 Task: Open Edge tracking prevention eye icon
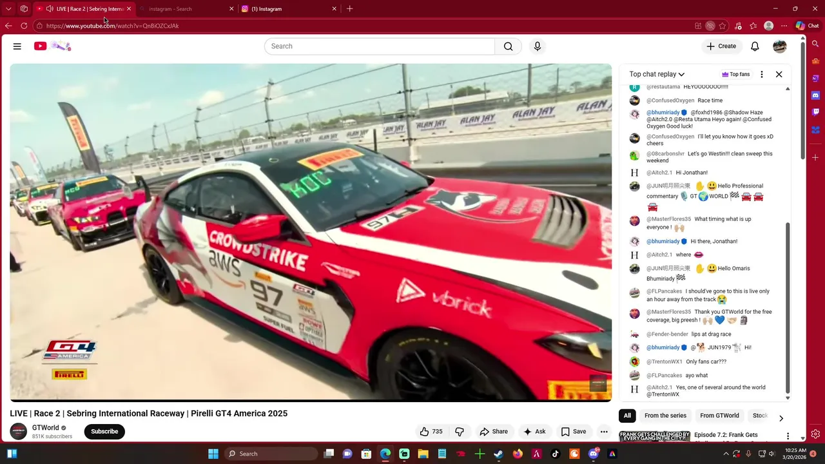pyautogui.click(x=710, y=26)
